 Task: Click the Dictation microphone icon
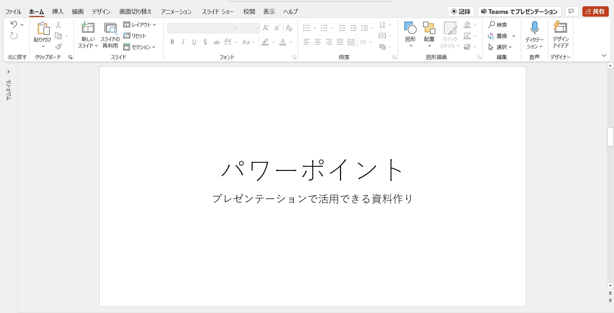coord(535,28)
